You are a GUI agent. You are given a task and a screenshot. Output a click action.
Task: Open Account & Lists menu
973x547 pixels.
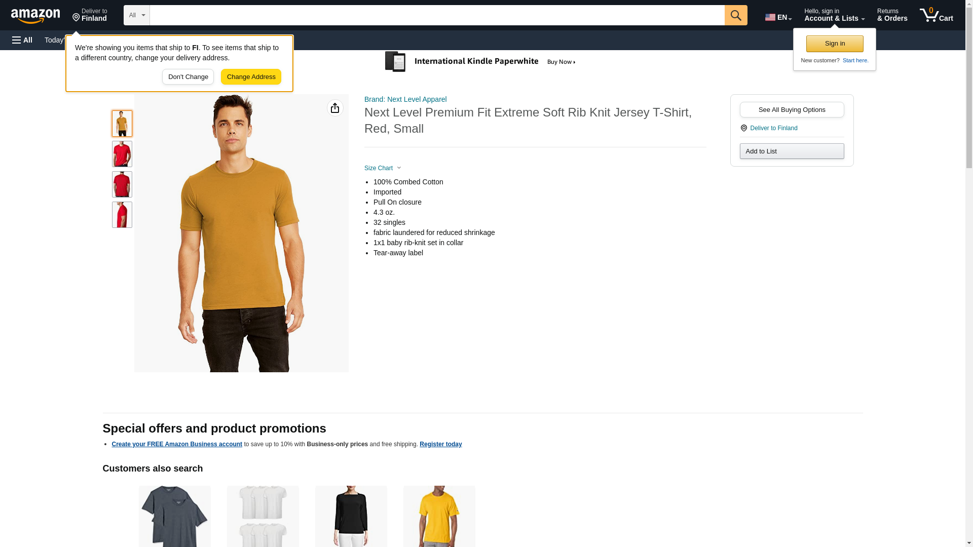tap(834, 15)
